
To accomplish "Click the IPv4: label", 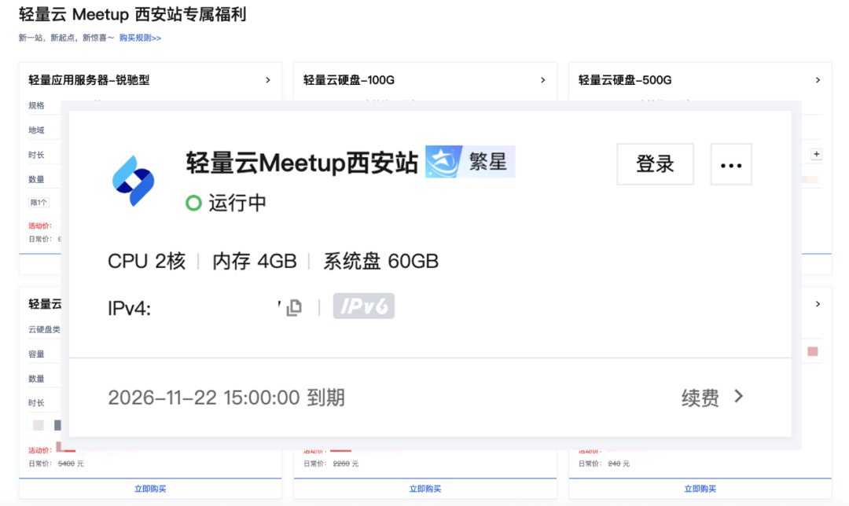I will (129, 309).
